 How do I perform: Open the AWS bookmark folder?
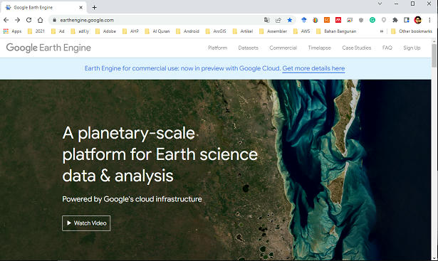302,31
